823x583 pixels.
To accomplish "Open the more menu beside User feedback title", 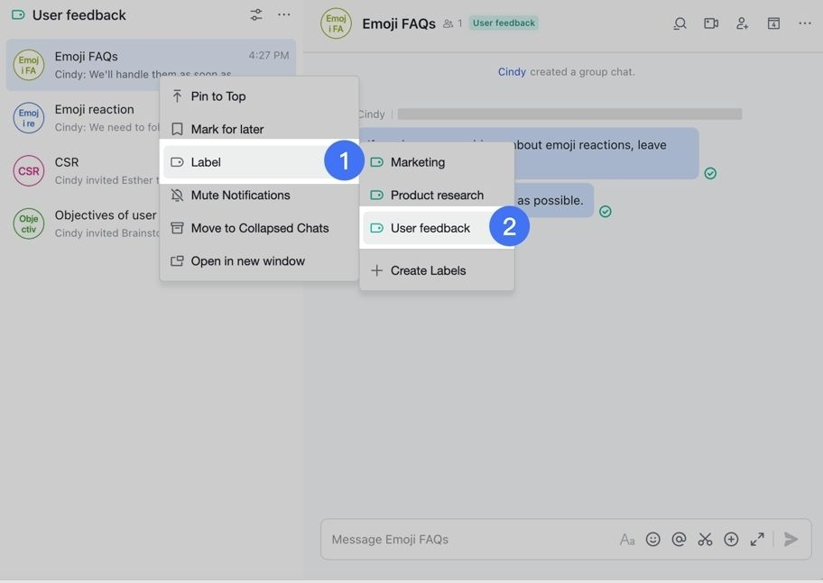I will (x=284, y=14).
